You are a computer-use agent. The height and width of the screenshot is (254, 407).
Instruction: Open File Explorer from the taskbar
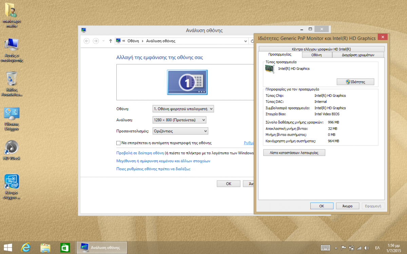[45, 248]
